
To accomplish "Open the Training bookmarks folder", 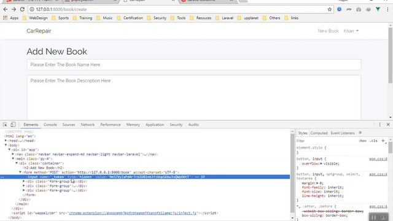I will (x=82, y=18).
